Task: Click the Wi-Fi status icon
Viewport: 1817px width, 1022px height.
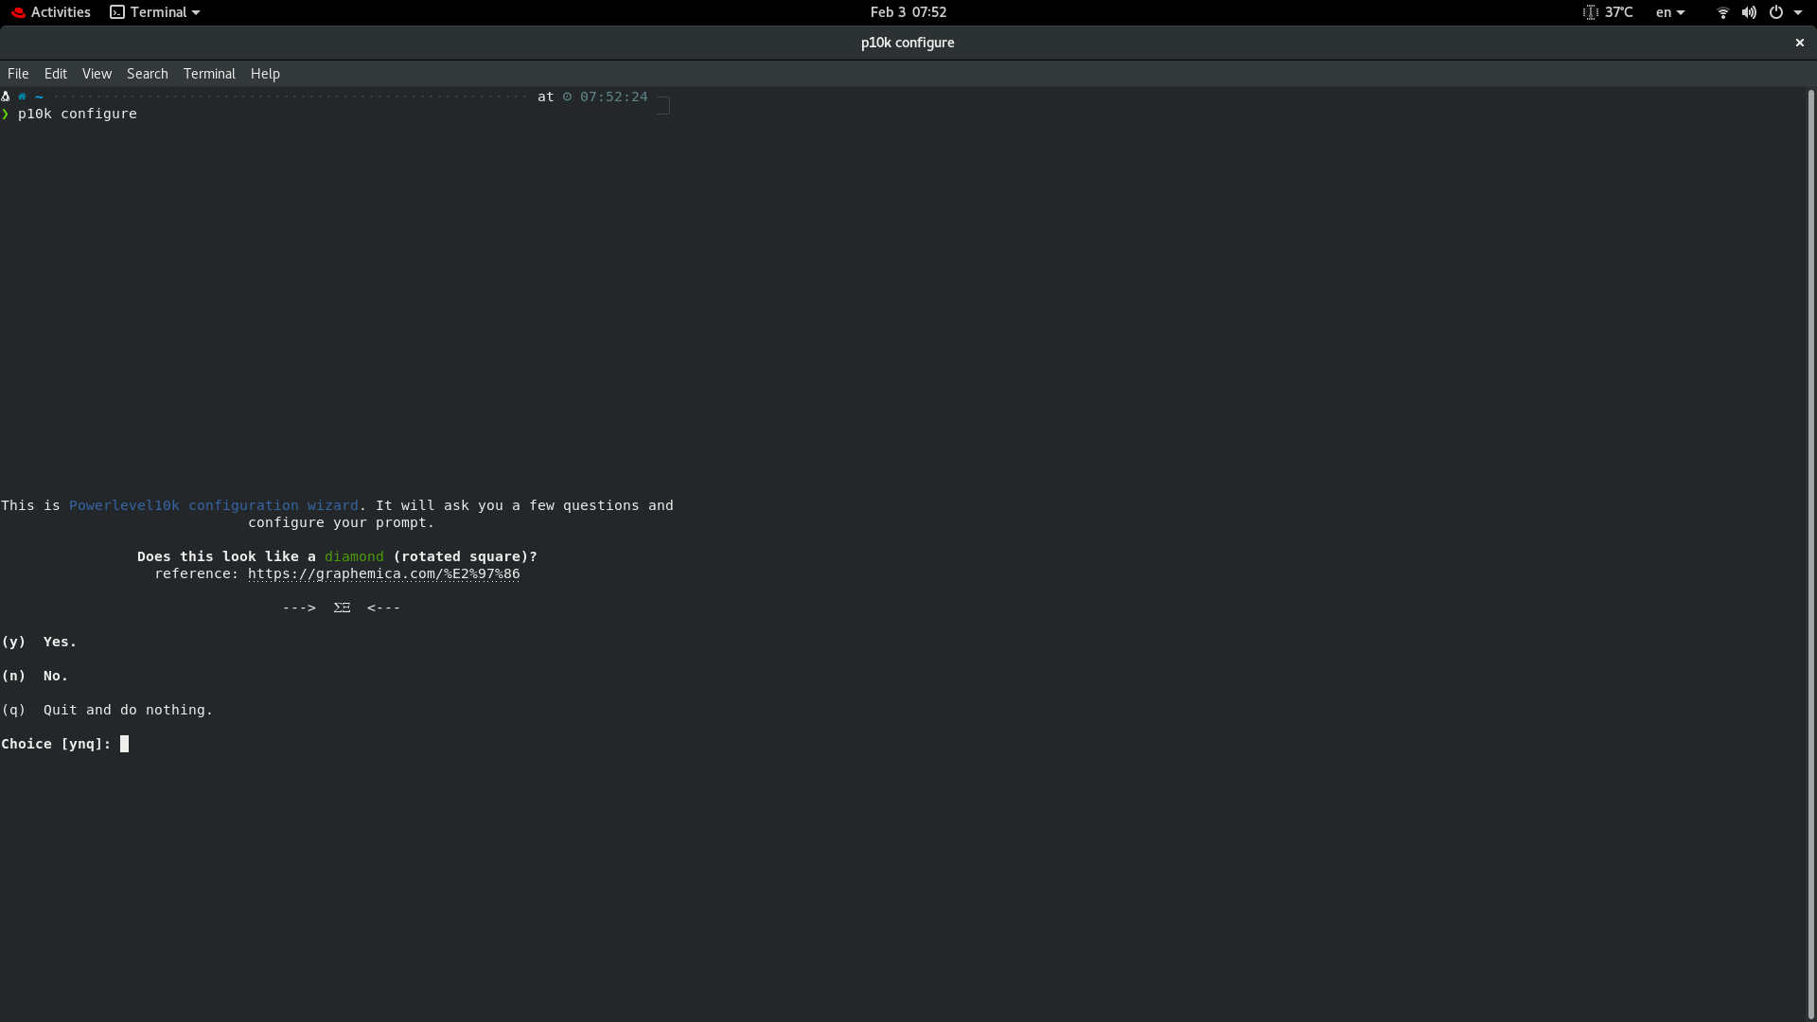Action: pos(1722,12)
